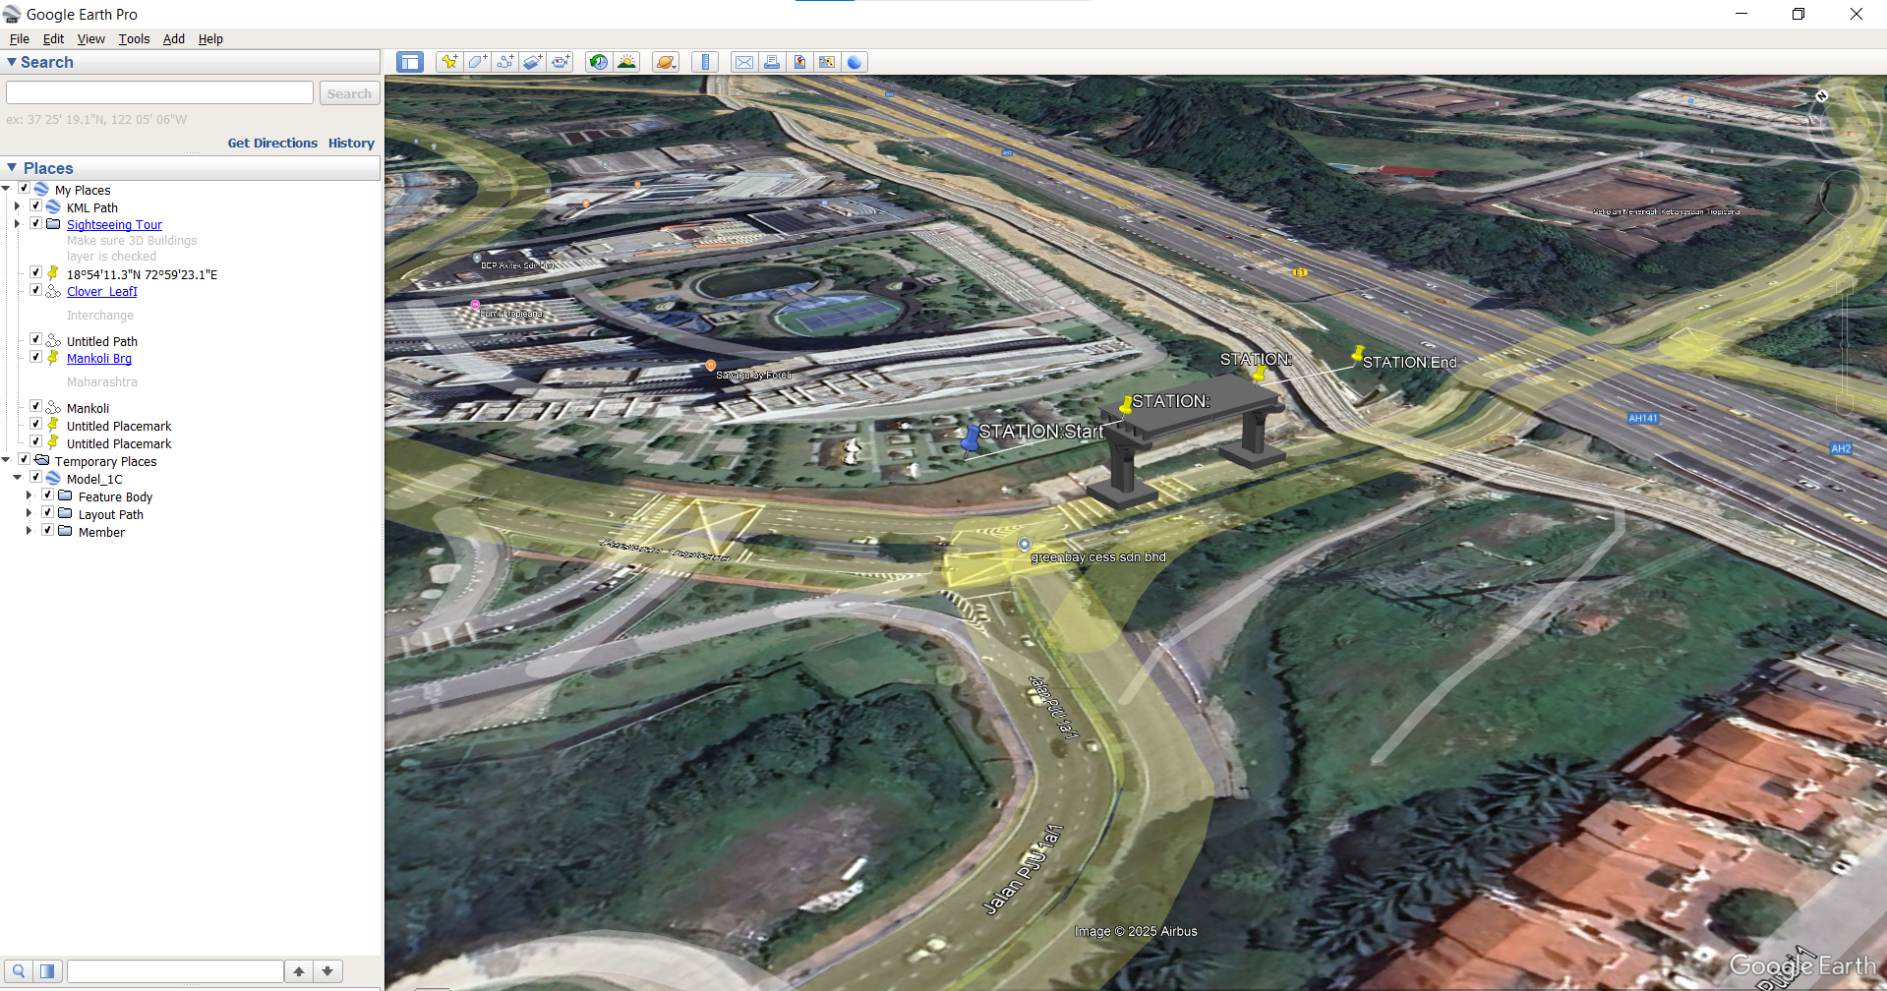Image resolution: width=1887 pixels, height=991 pixels.
Task: Switch between Earth, Sky and planets
Action: tap(666, 62)
